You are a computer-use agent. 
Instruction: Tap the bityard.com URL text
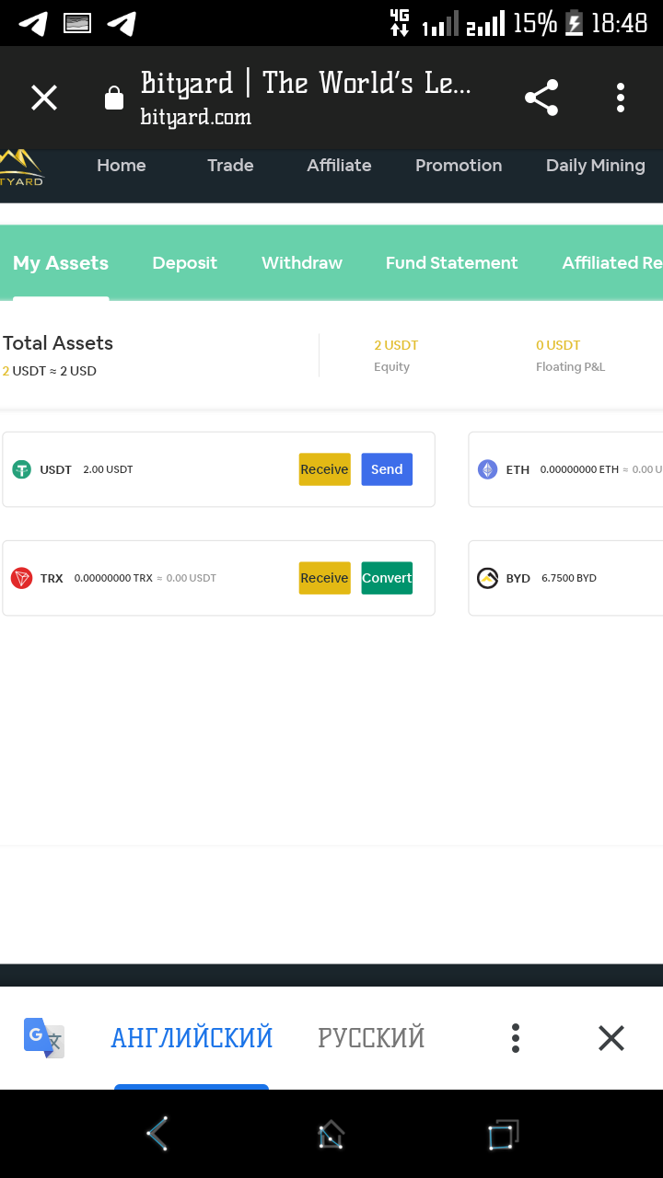pos(196,117)
